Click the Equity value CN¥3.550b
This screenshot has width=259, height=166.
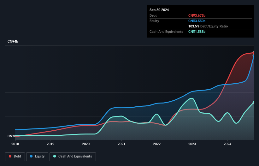(x=197, y=21)
